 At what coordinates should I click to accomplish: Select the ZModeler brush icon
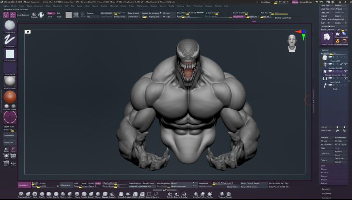(229, 194)
